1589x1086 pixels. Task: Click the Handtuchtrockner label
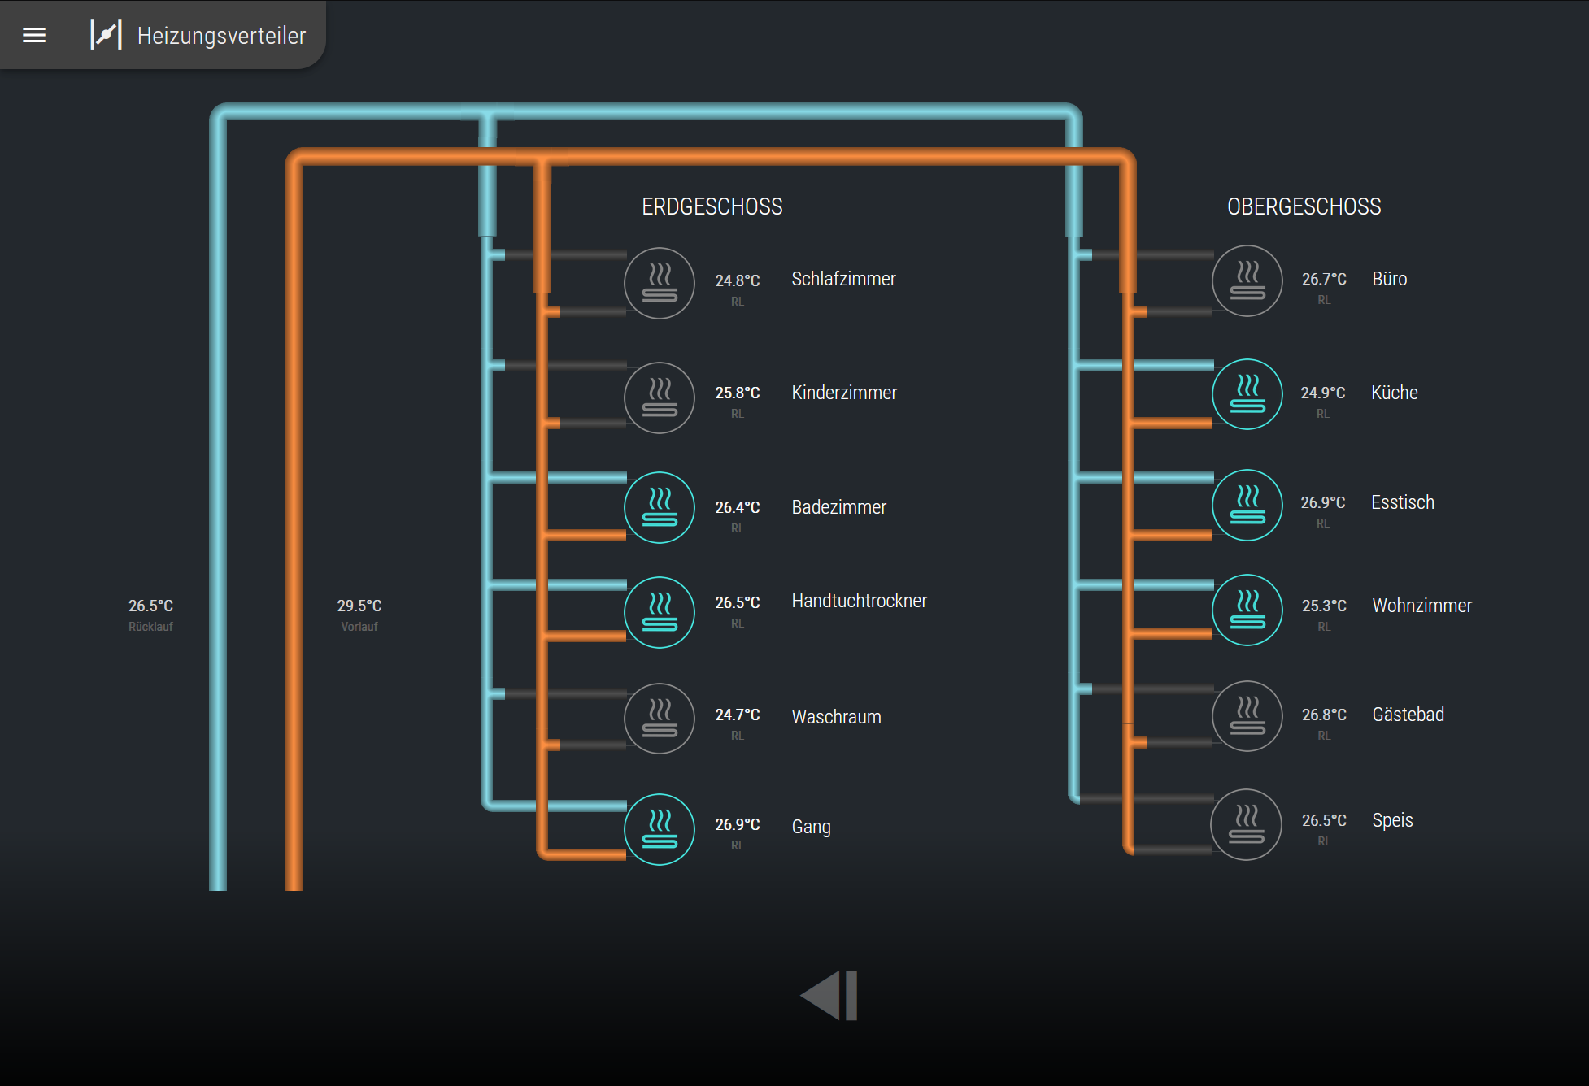859,601
